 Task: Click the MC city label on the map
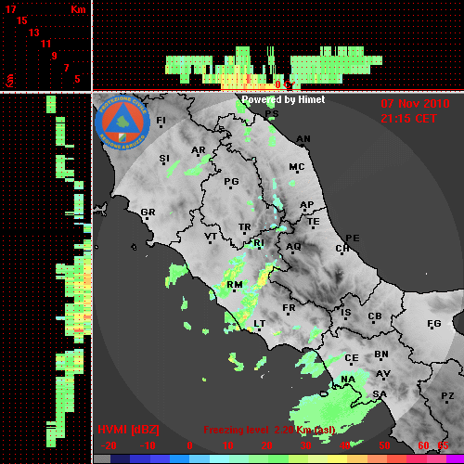coord(297,167)
